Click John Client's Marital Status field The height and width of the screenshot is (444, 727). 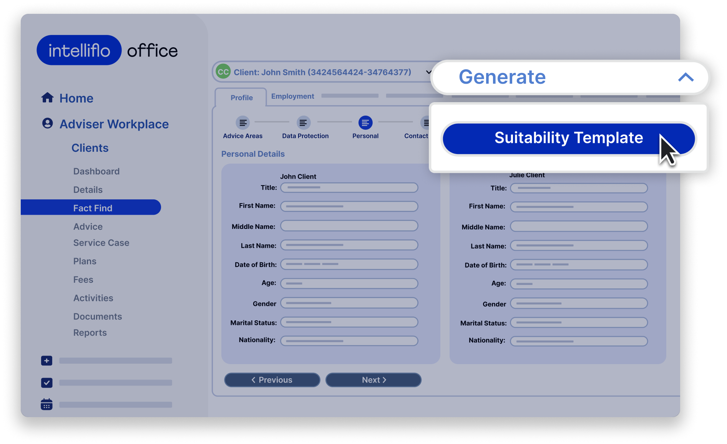pyautogui.click(x=349, y=322)
